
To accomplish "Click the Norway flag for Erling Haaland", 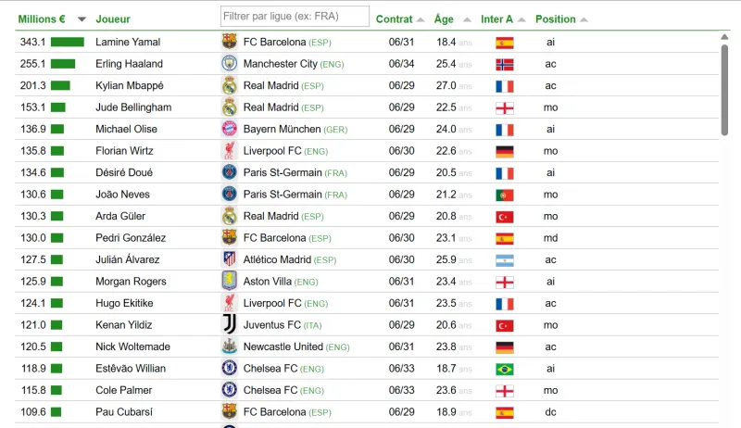I will (x=505, y=64).
